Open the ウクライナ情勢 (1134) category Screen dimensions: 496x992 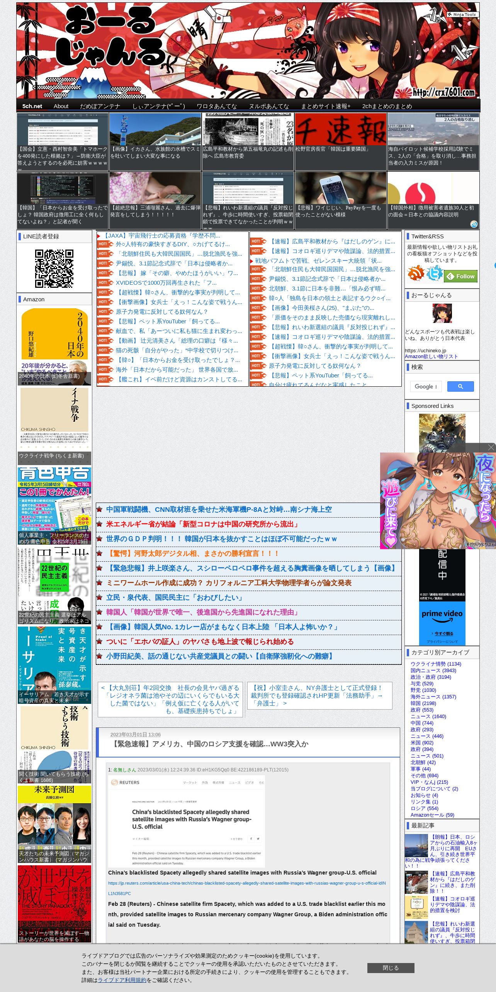(436, 664)
